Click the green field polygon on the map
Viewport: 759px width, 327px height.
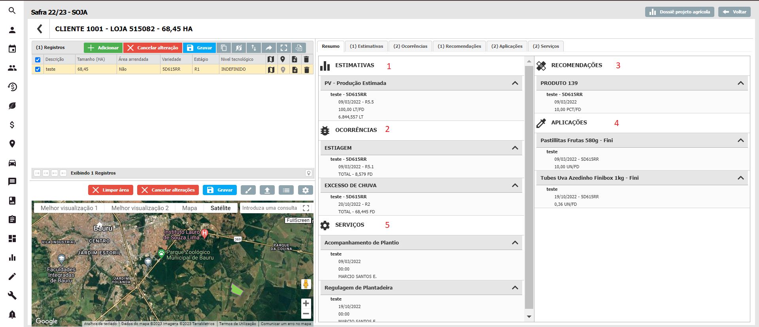point(236,289)
